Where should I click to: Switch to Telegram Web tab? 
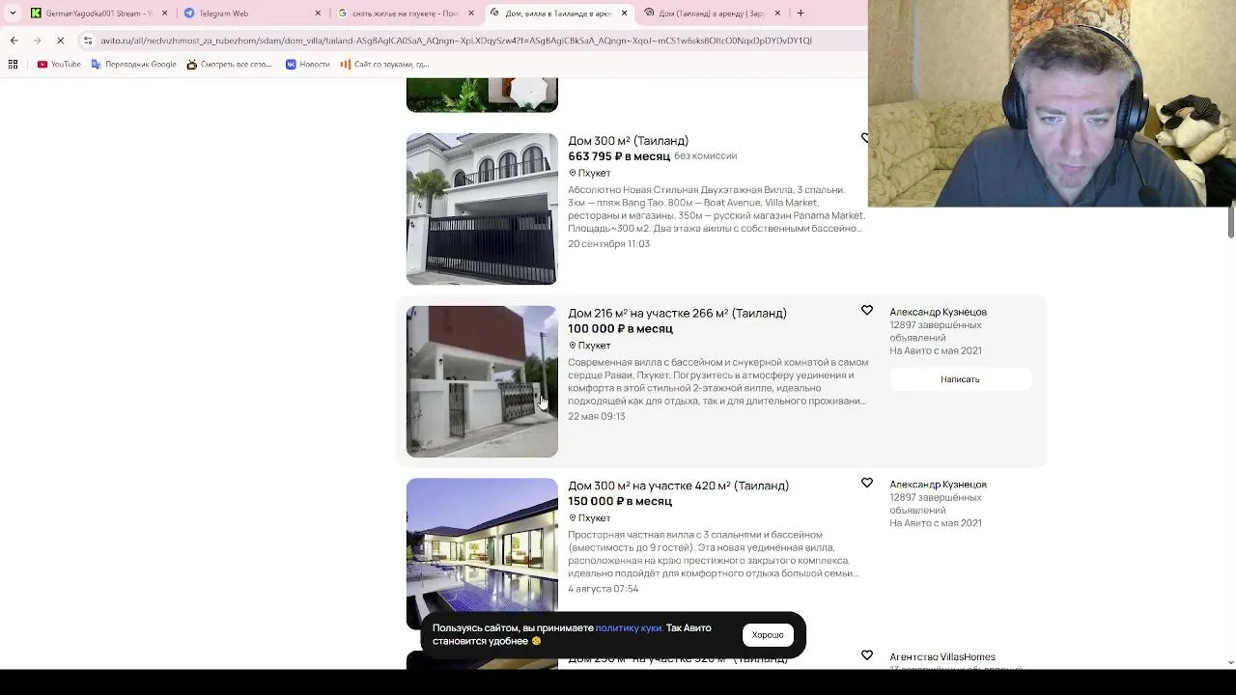[x=253, y=14]
